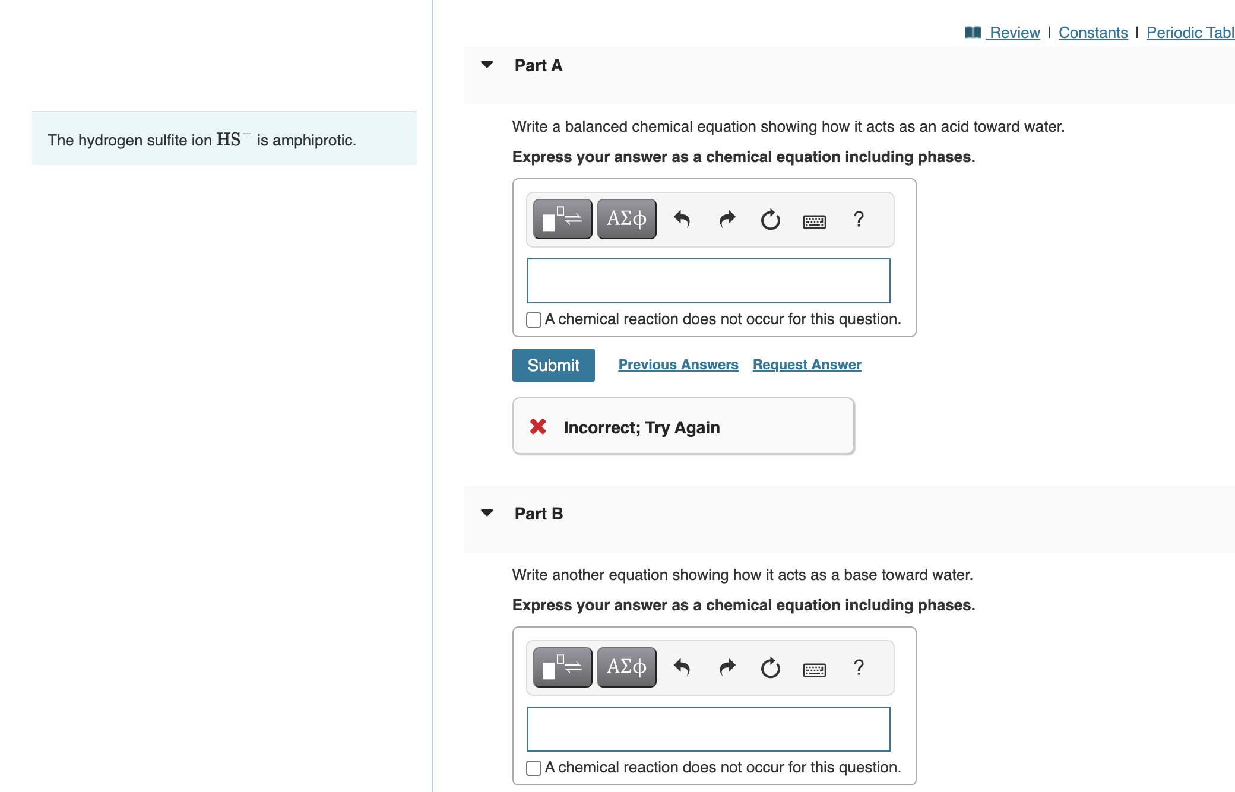Viewport: 1235px width, 792px height.
Task: Redo the last change in Part A editor
Action: pos(726,220)
